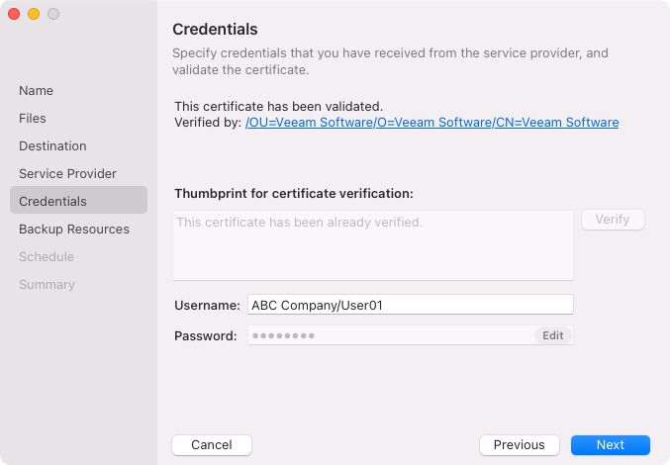This screenshot has height=465, width=670.
Task: Proceed with the Next button
Action: 611,445
